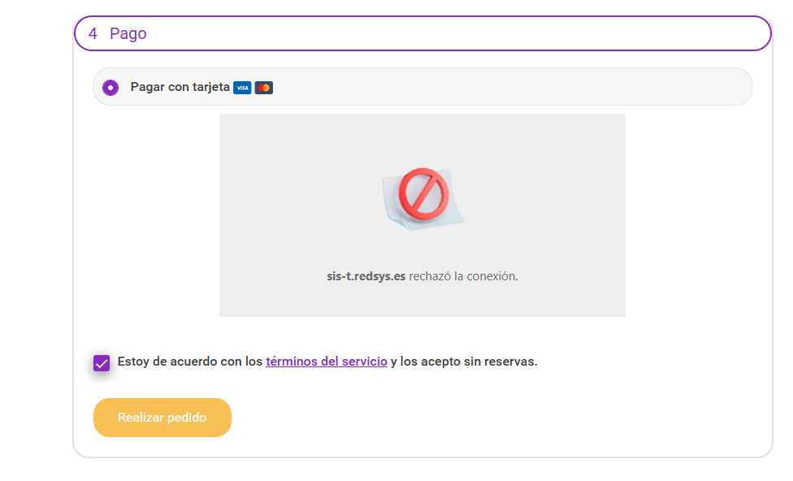Click the 'Pago' section title text
Screen dimensions: 793x481
(x=128, y=33)
